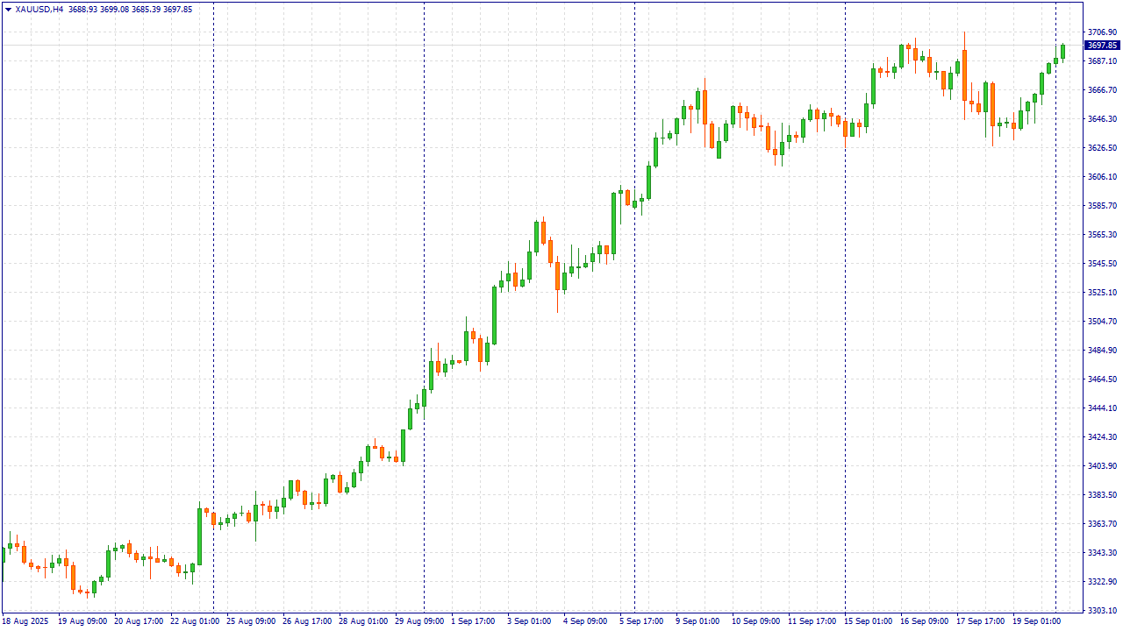Click time axis label 20 Aug 17:00
The height and width of the screenshot is (631, 1123).
139,621
